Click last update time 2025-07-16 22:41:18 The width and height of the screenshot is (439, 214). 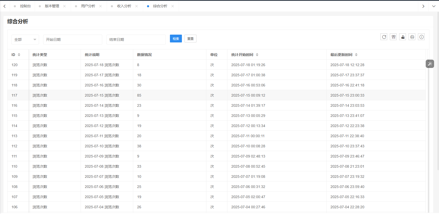pyautogui.click(x=347, y=85)
